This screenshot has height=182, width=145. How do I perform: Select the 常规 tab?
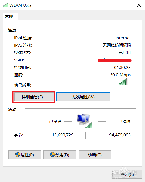[x=10, y=17]
